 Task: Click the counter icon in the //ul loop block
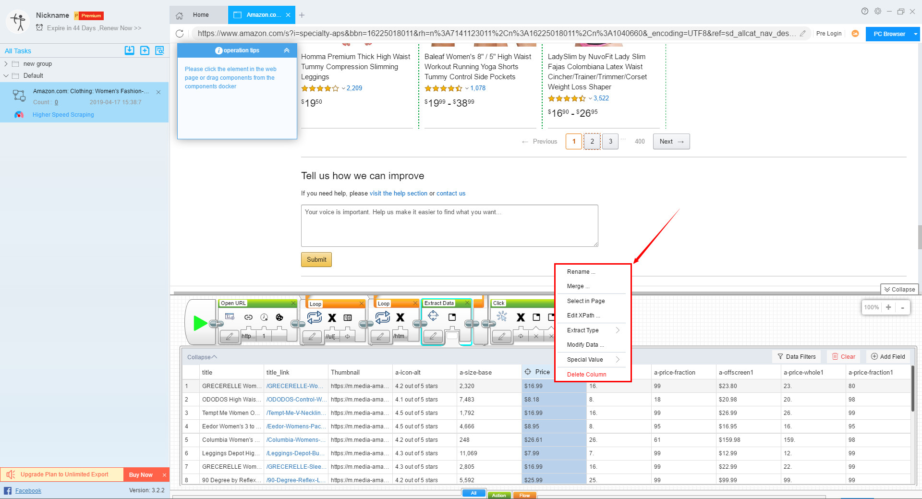click(x=348, y=317)
